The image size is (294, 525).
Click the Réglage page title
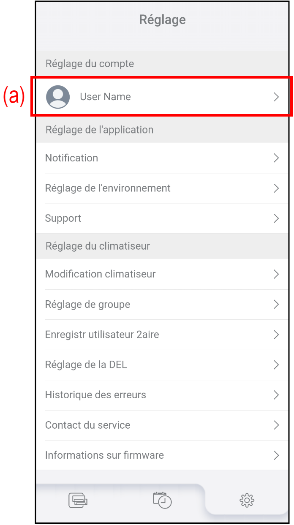coord(163,20)
